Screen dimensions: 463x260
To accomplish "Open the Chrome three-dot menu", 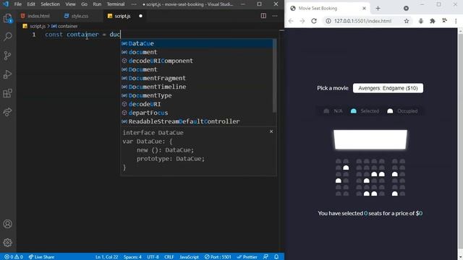I will 456,21.
